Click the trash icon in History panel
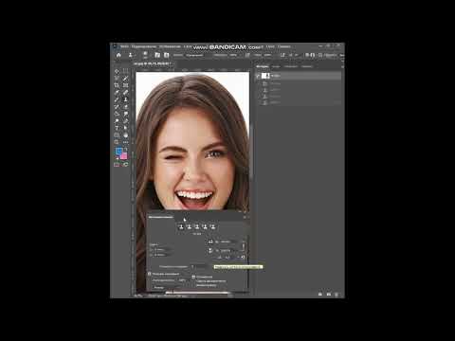 [x=337, y=294]
